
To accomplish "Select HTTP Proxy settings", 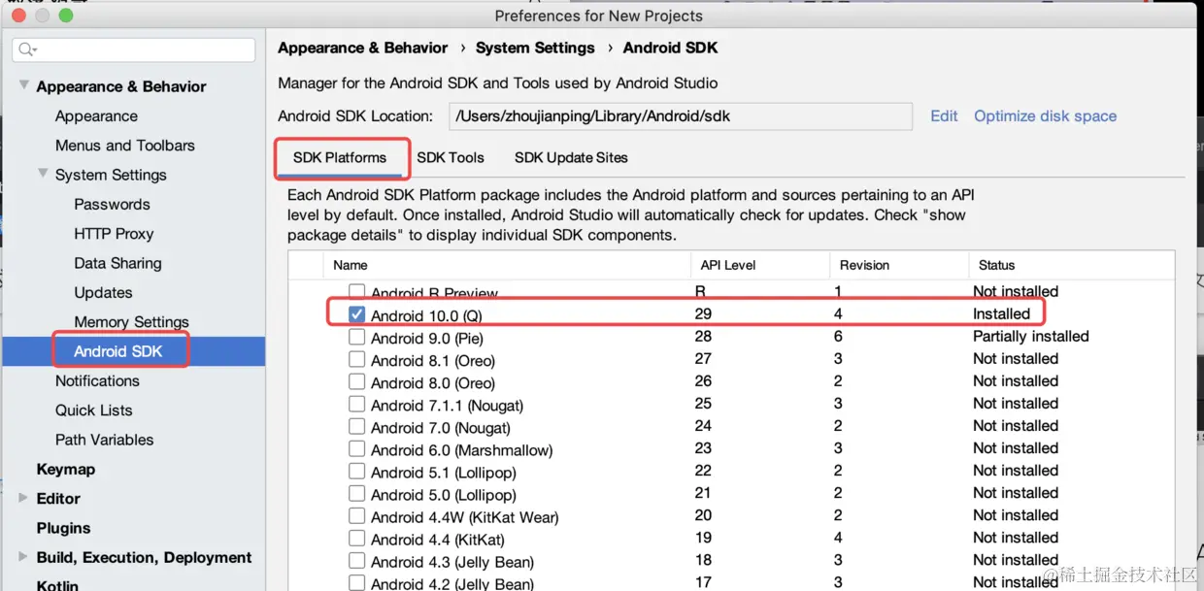I will [x=114, y=233].
